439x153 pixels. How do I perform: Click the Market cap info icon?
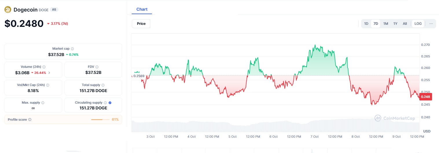[x=72, y=49]
